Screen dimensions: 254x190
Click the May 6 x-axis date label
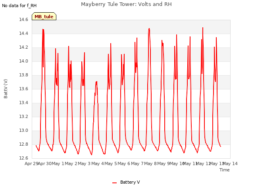coord(124,163)
